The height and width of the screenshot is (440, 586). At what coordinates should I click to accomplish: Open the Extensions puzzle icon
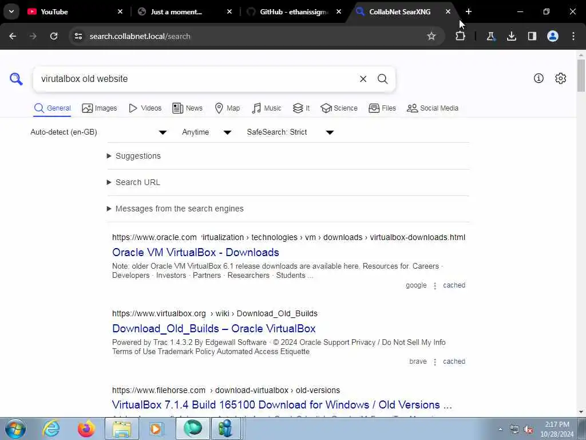coord(461,36)
